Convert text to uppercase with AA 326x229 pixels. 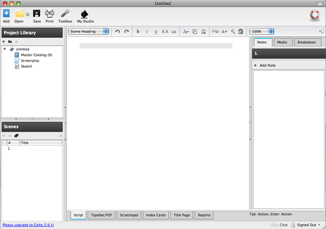165,31
